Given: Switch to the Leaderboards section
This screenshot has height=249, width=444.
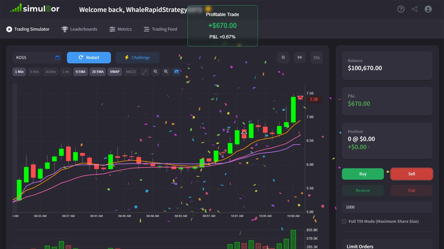Looking at the screenshot, I should pos(79,29).
